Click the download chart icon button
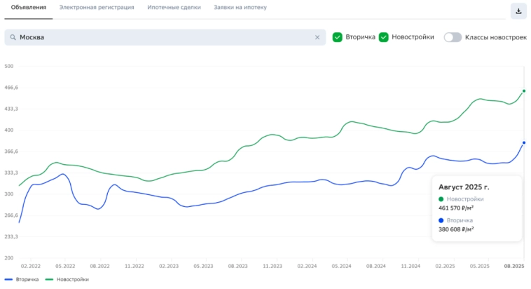531x289 pixels. pos(518,11)
